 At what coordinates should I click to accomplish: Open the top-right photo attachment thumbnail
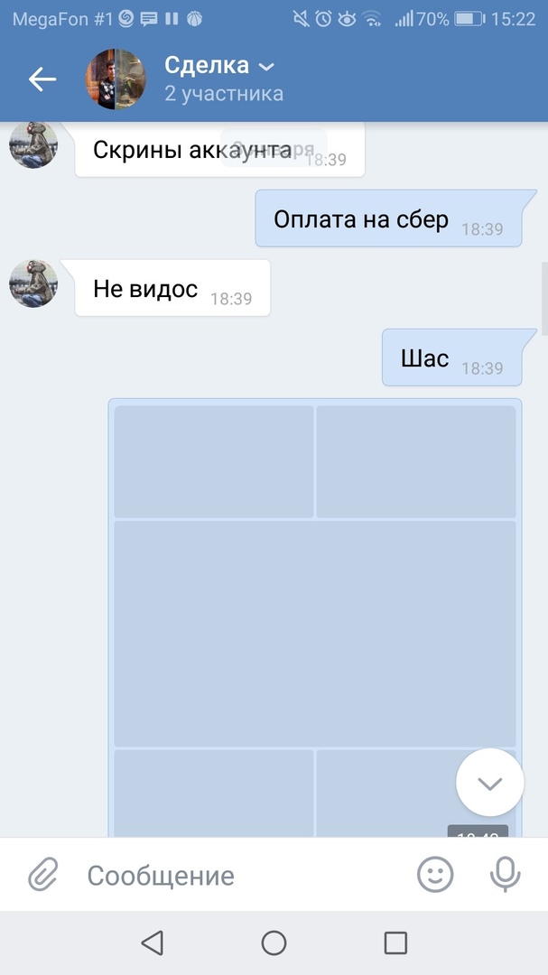point(416,461)
